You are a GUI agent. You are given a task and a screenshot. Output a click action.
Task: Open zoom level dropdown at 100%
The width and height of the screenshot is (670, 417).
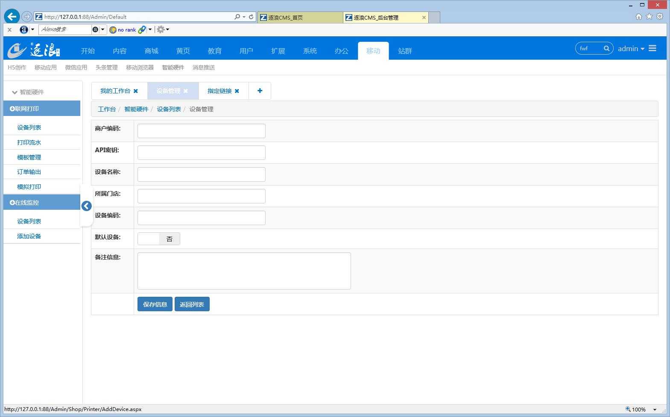click(x=655, y=409)
